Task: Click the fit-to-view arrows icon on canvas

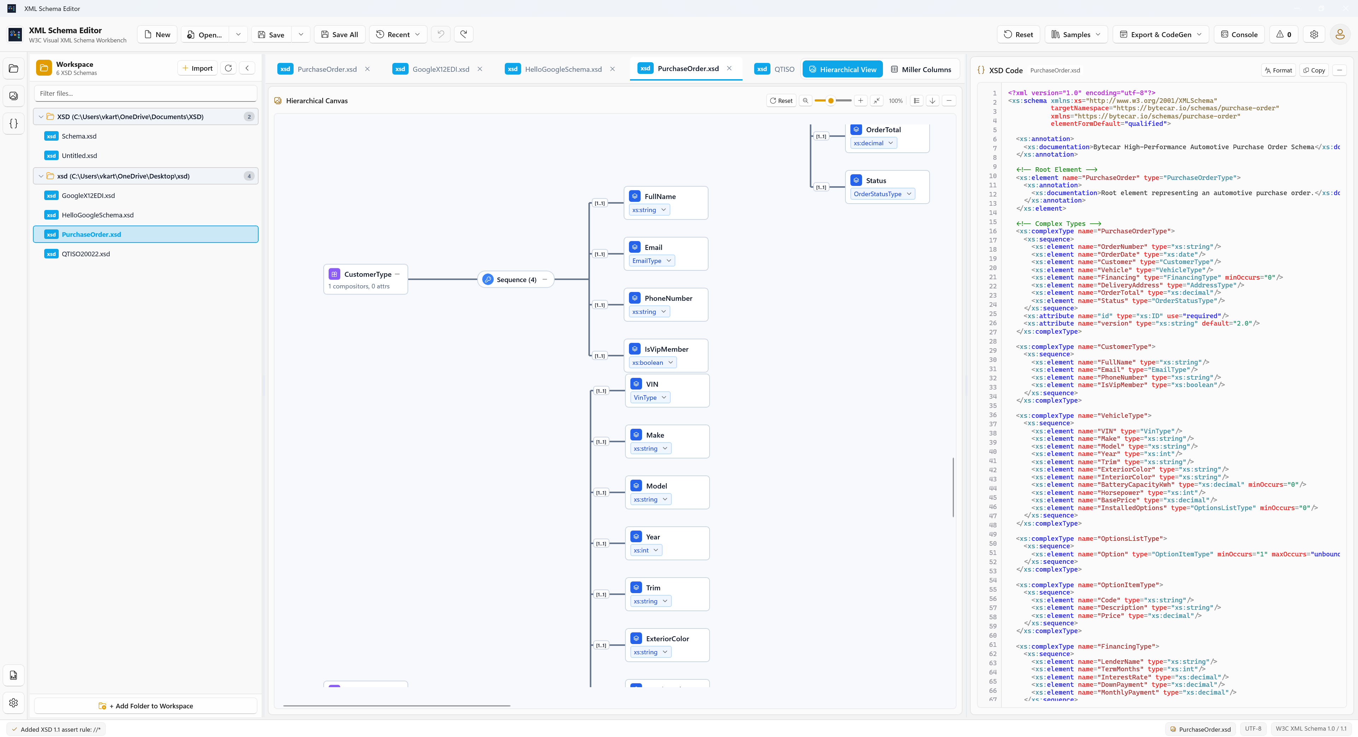Action: click(x=877, y=101)
